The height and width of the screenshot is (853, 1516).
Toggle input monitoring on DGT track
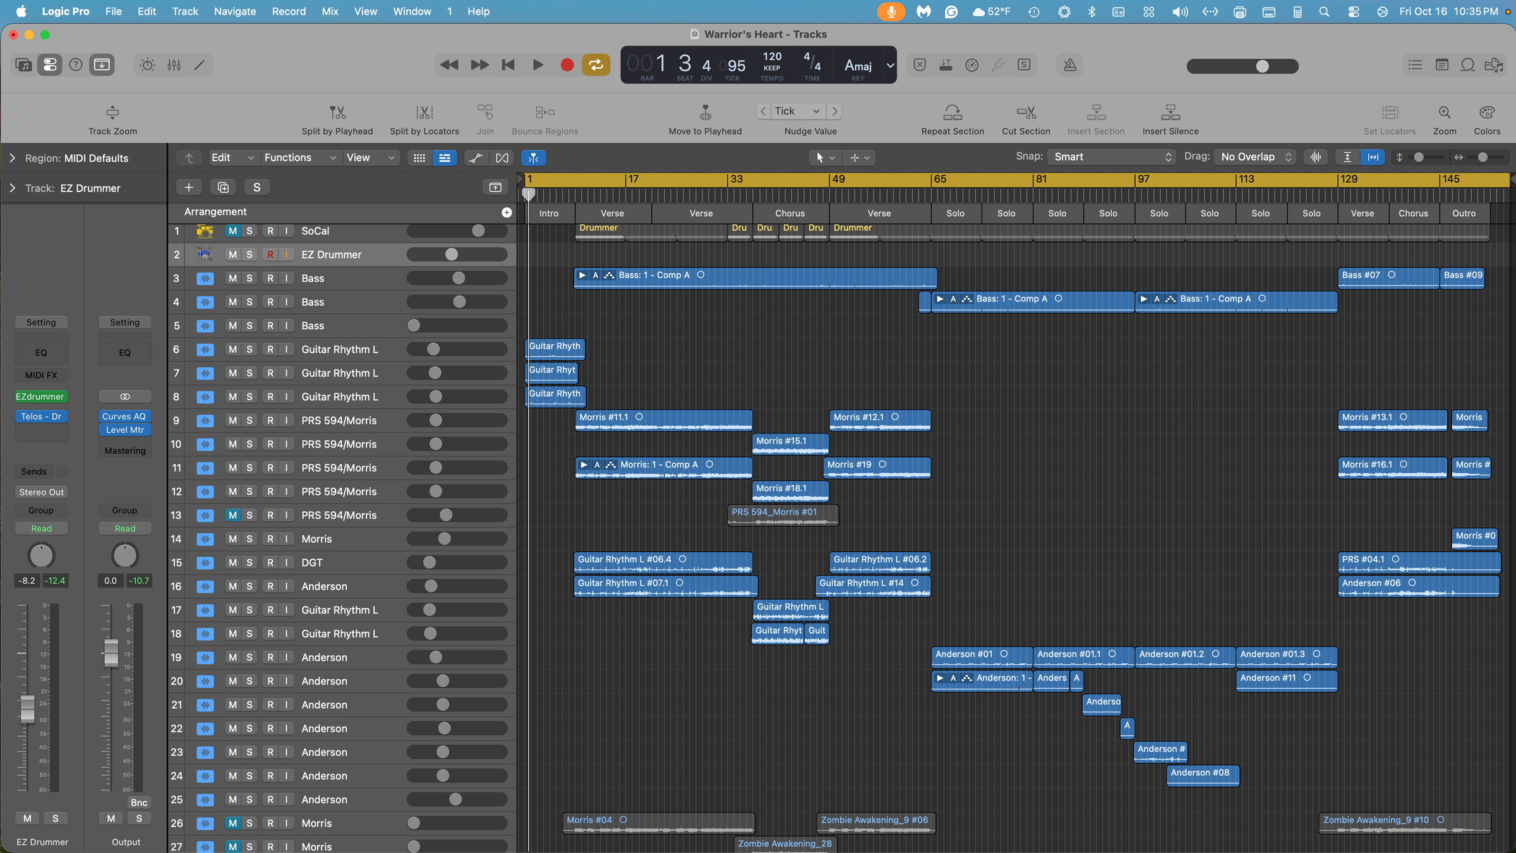coord(286,562)
